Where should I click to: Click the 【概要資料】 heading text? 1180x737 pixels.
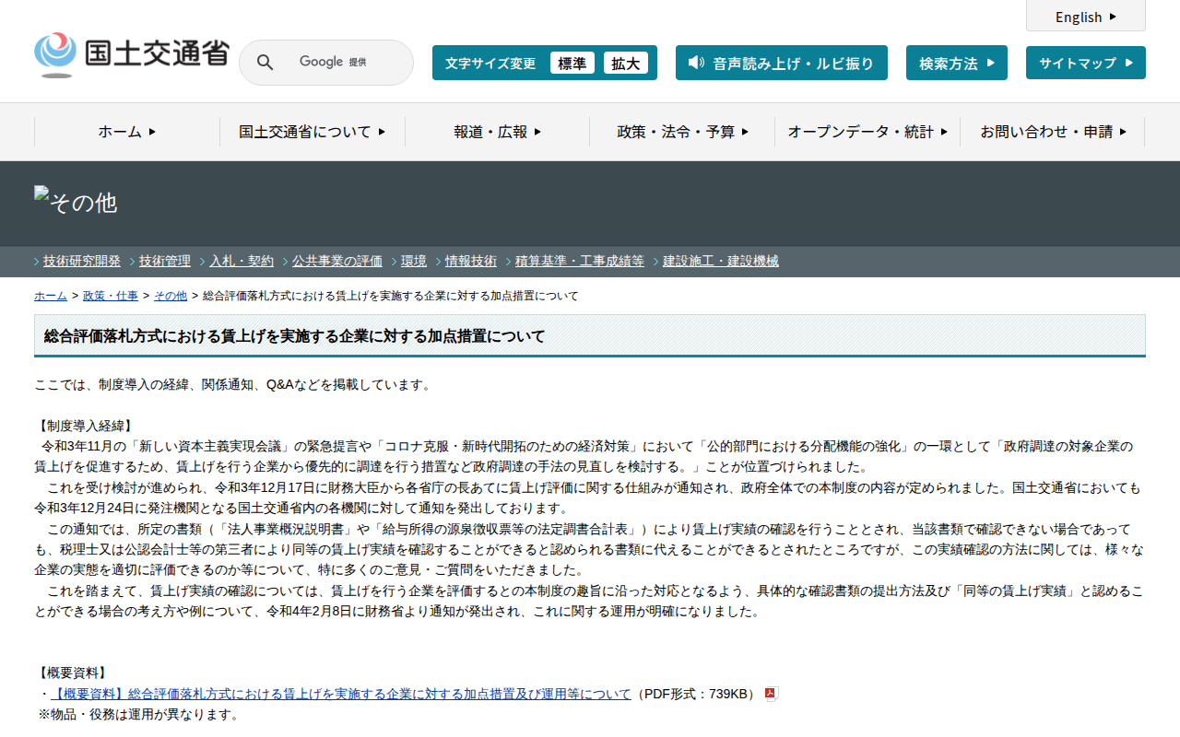click(x=73, y=673)
